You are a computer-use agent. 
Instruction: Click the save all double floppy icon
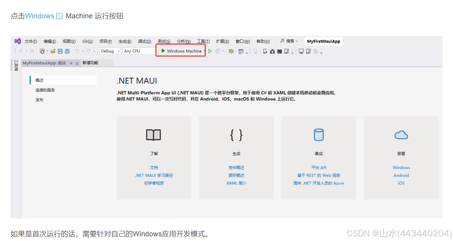[x=68, y=51]
